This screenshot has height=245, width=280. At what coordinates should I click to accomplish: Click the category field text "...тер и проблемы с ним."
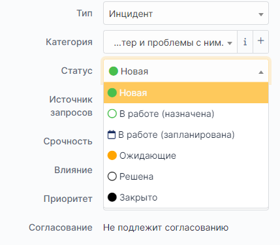point(168,42)
